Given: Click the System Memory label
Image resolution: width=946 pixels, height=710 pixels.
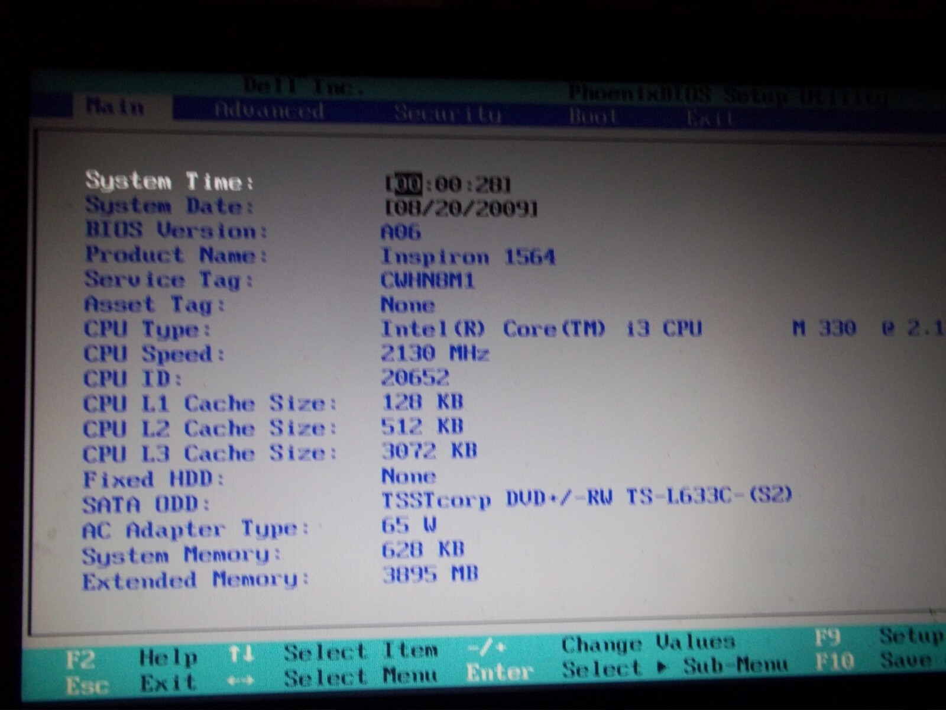Looking at the screenshot, I should [x=182, y=555].
